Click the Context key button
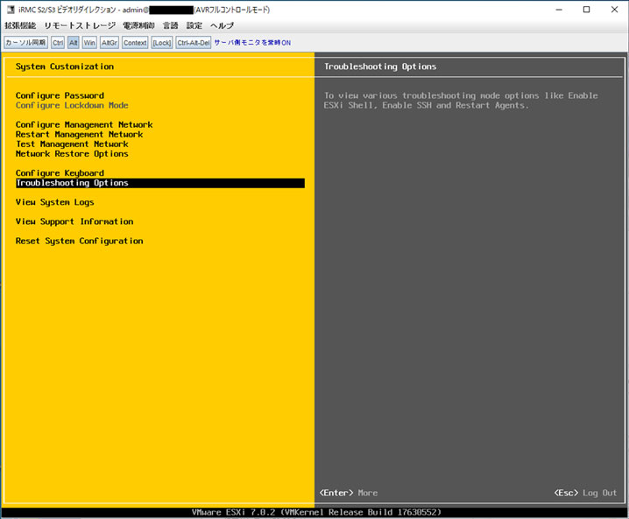Screen dimensions: 629x519 [135, 43]
